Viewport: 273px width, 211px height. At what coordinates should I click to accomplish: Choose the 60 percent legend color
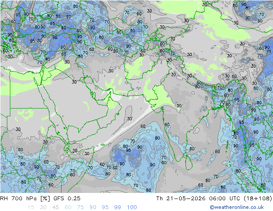pos(68,208)
